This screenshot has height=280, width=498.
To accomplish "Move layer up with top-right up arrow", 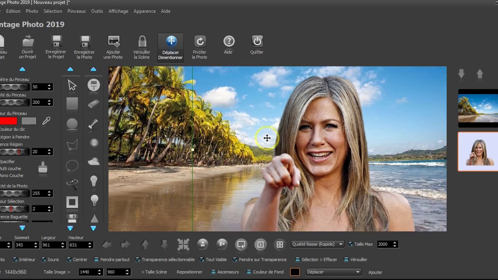I will (x=480, y=73).
